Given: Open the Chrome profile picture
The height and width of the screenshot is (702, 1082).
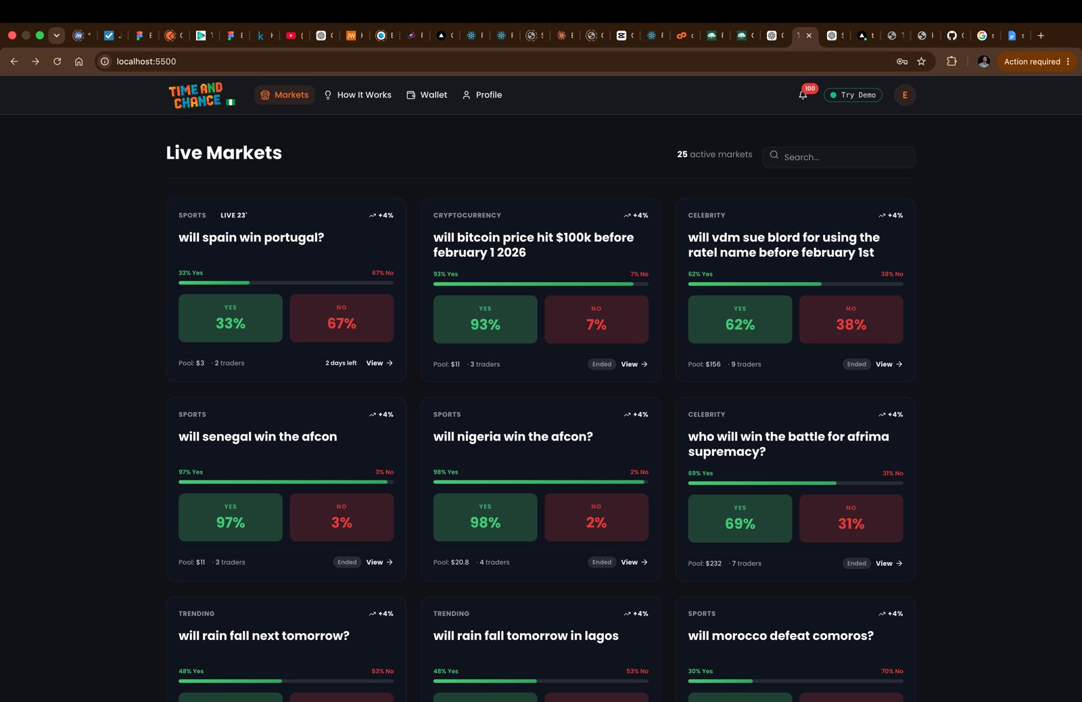Looking at the screenshot, I should [984, 61].
